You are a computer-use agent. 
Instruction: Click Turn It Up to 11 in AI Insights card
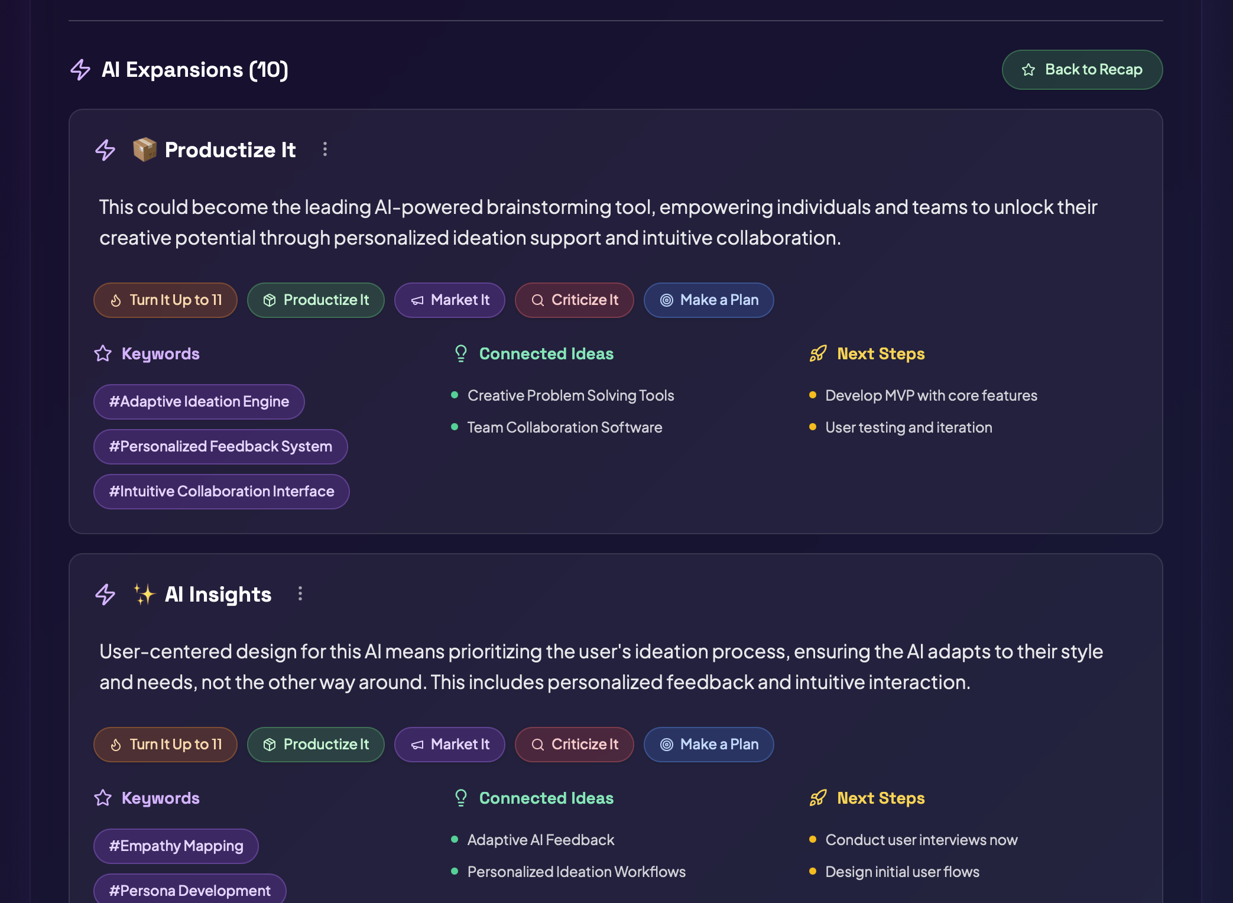(166, 745)
